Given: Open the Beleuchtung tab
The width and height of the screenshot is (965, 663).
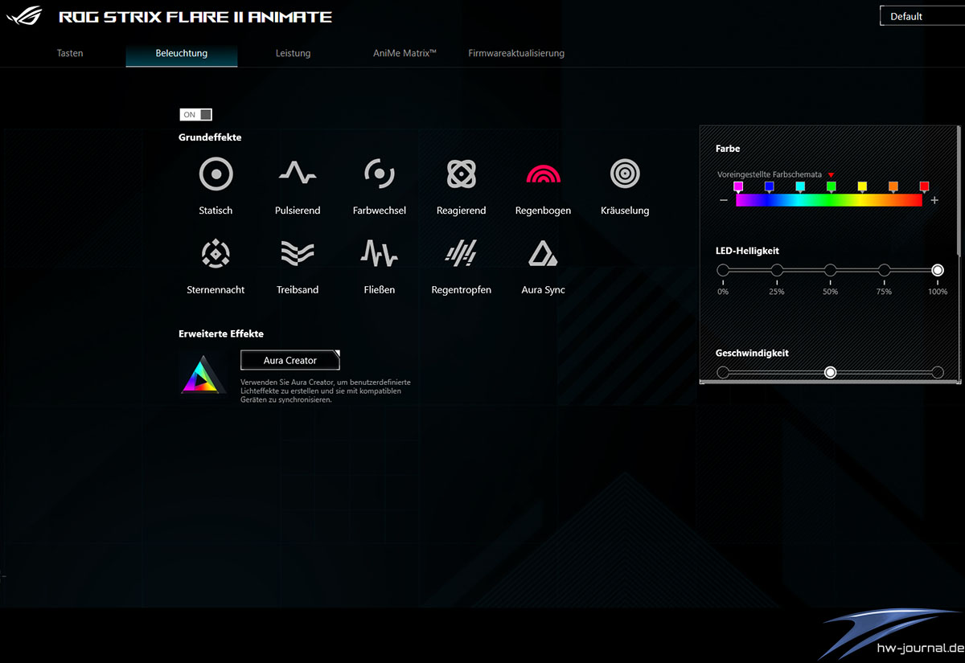Looking at the screenshot, I should pos(182,53).
